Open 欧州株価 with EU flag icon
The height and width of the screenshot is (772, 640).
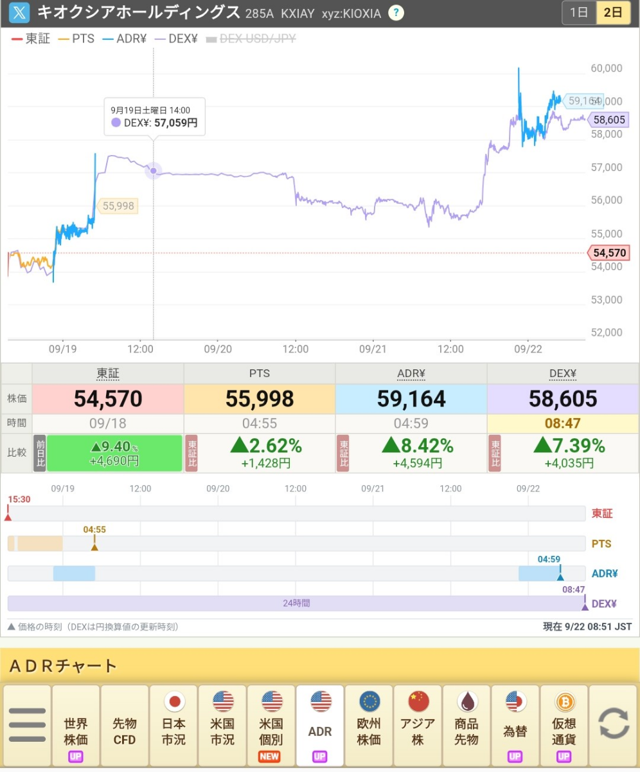[369, 725]
